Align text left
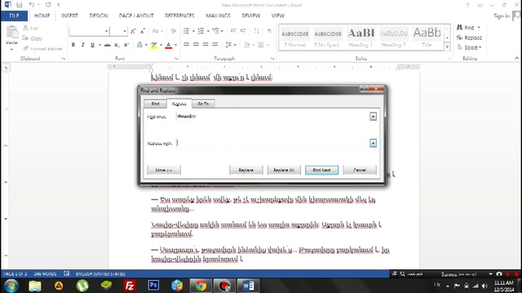 coord(186,45)
